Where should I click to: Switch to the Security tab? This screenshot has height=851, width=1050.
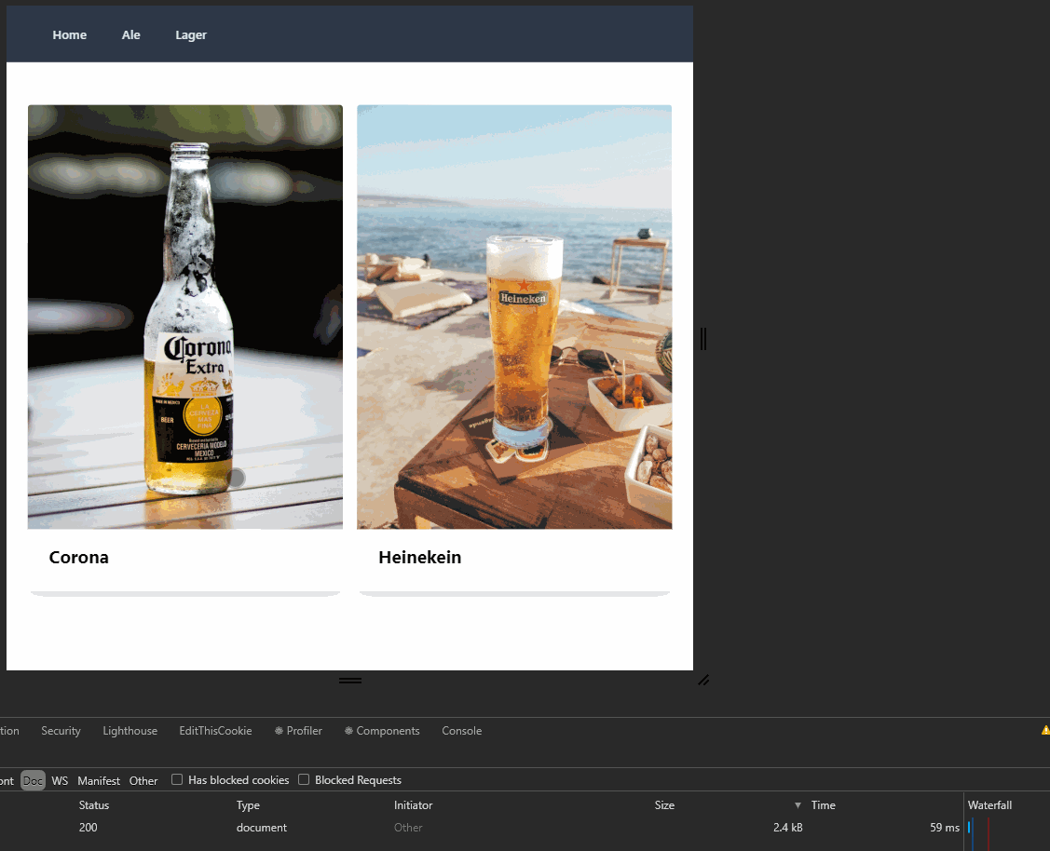pos(61,731)
